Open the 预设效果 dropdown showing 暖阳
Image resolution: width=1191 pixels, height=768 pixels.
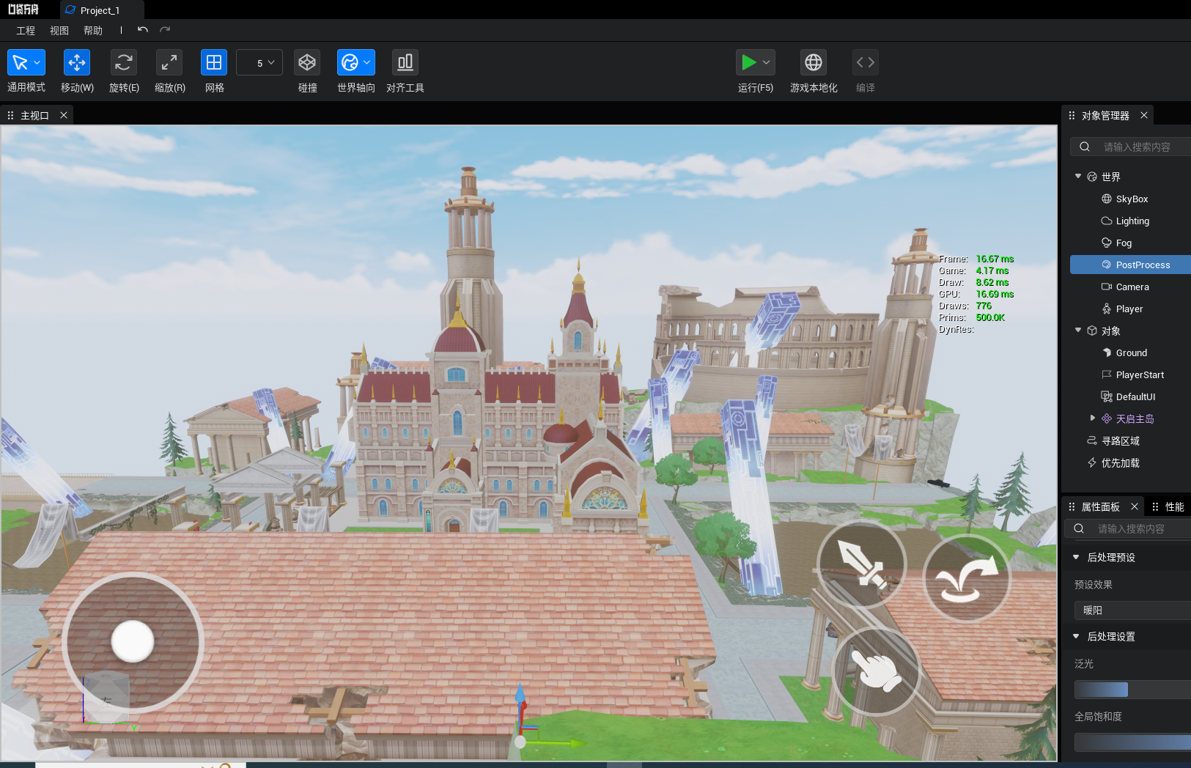pyautogui.click(x=1132, y=610)
